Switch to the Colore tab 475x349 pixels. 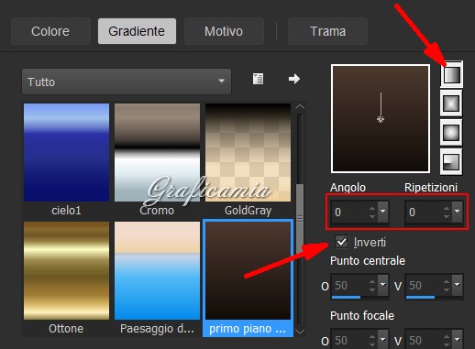click(50, 31)
